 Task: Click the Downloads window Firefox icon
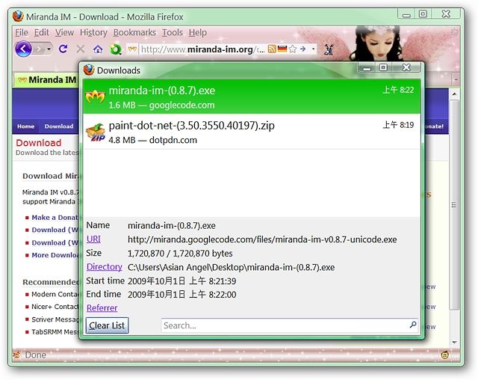coord(89,70)
